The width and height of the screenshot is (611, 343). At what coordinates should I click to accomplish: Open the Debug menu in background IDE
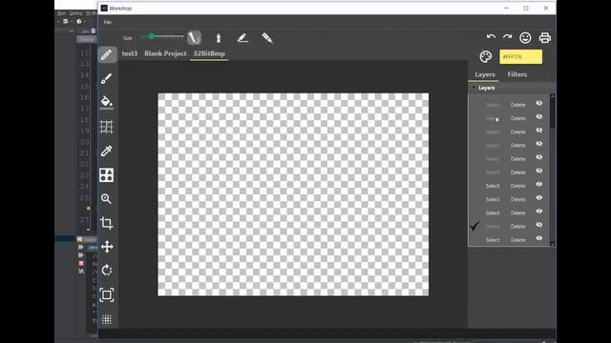[75, 13]
